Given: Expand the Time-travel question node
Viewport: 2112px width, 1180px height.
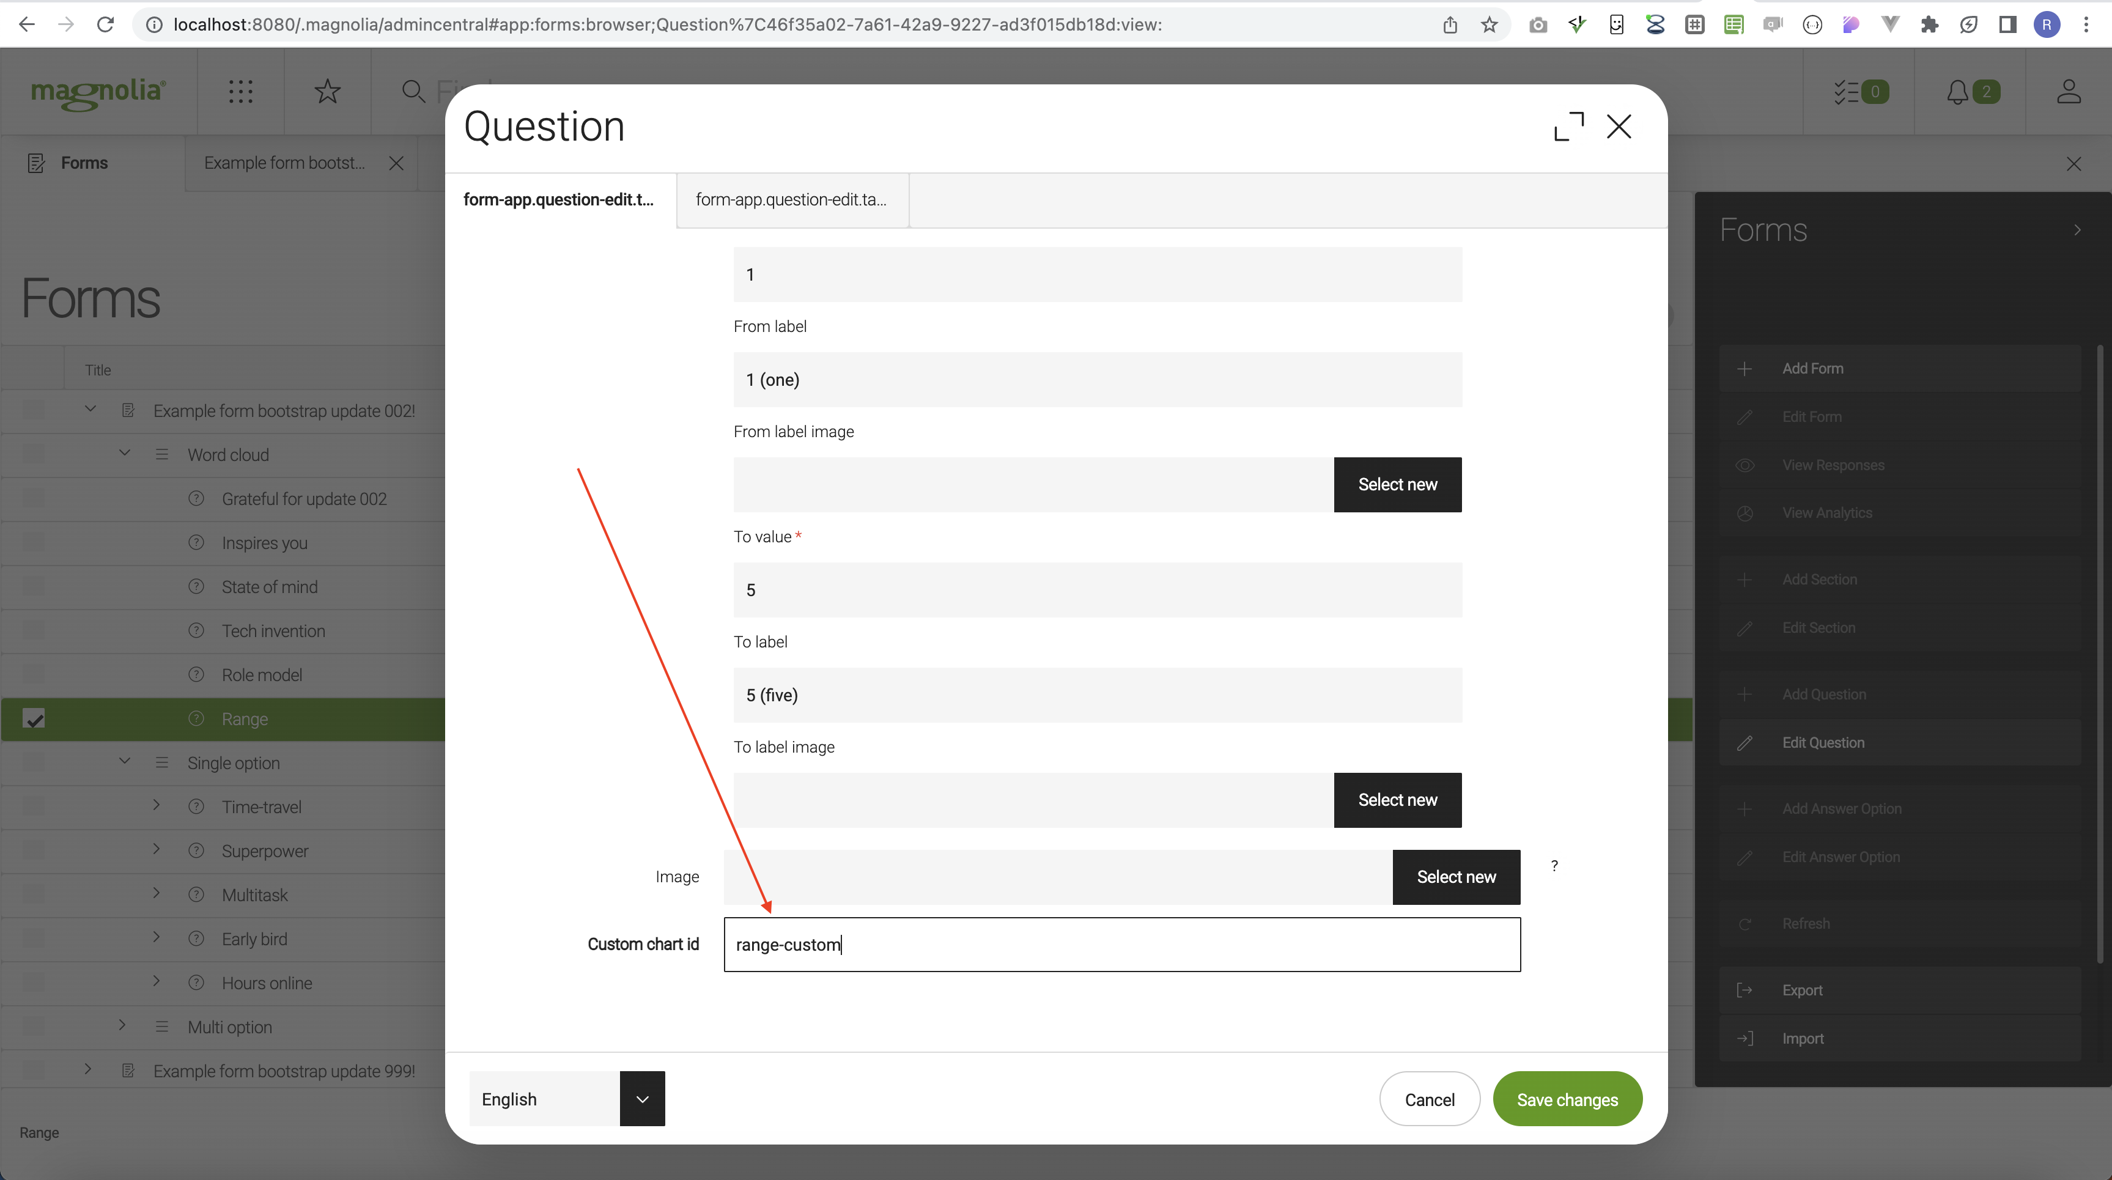Looking at the screenshot, I should (x=157, y=805).
